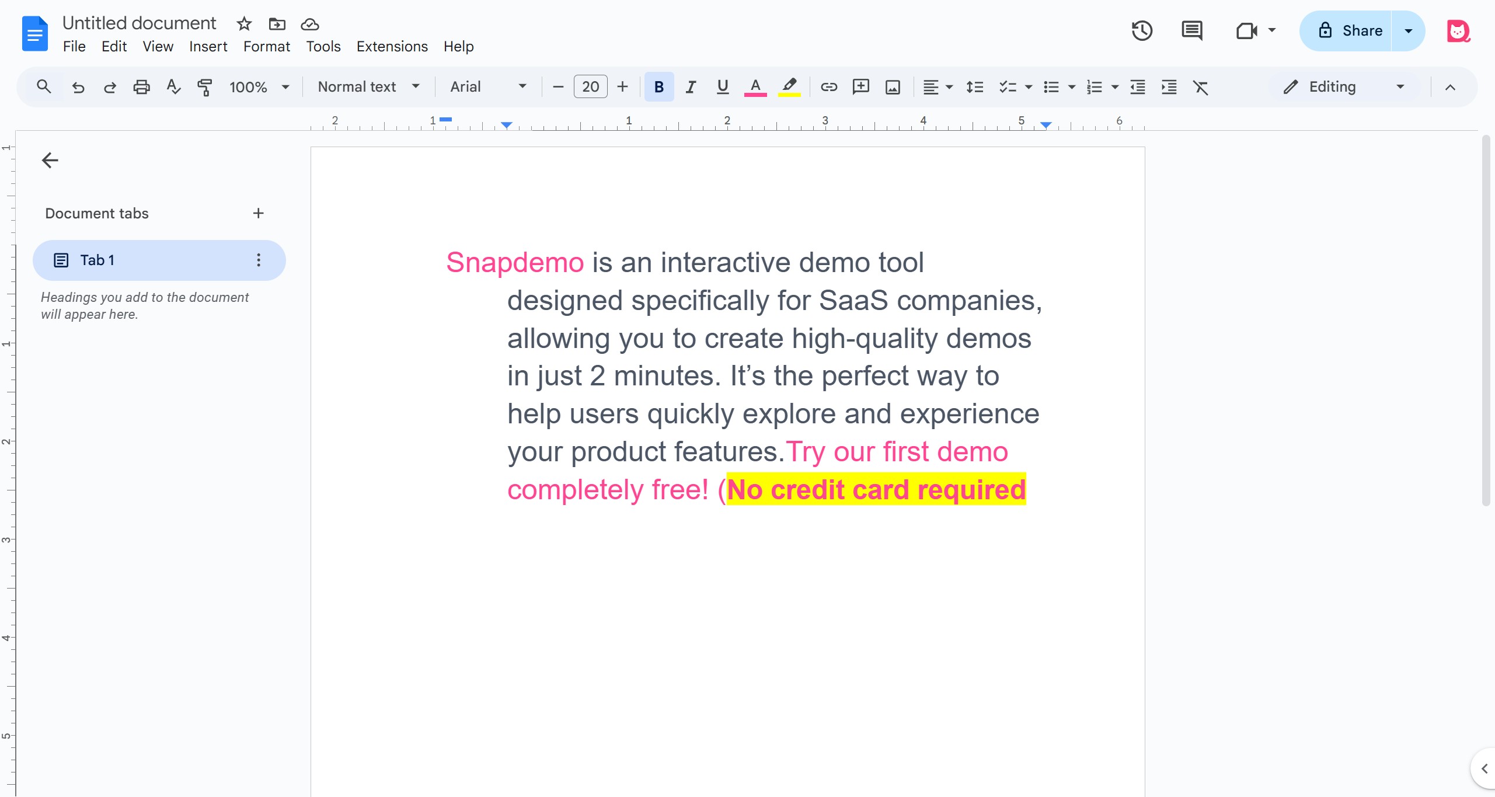This screenshot has width=1495, height=797.
Task: Go back from the Document tabs panel
Action: coord(50,160)
